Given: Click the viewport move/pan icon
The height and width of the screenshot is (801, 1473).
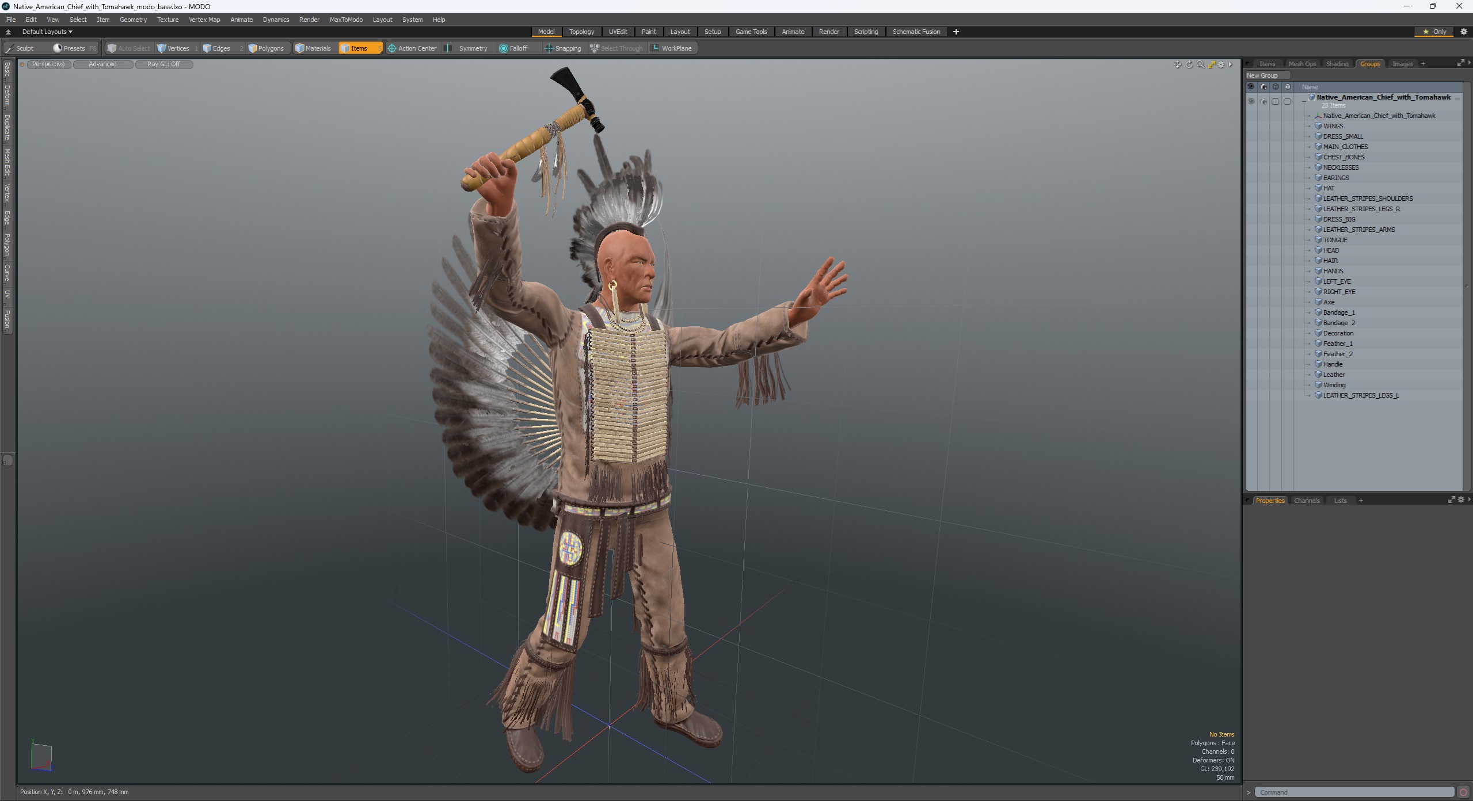Looking at the screenshot, I should pyautogui.click(x=1177, y=64).
